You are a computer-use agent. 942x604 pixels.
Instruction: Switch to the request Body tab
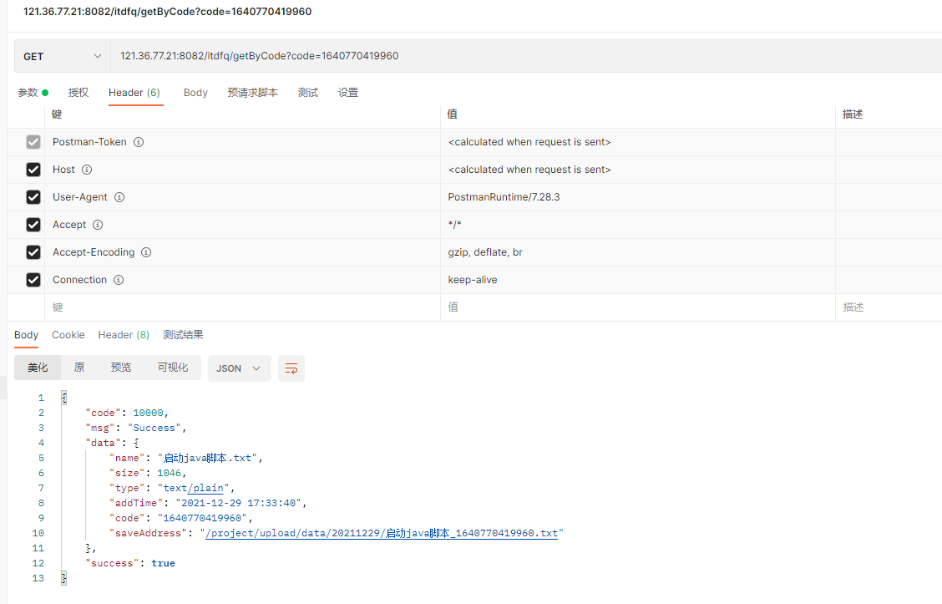click(x=195, y=93)
